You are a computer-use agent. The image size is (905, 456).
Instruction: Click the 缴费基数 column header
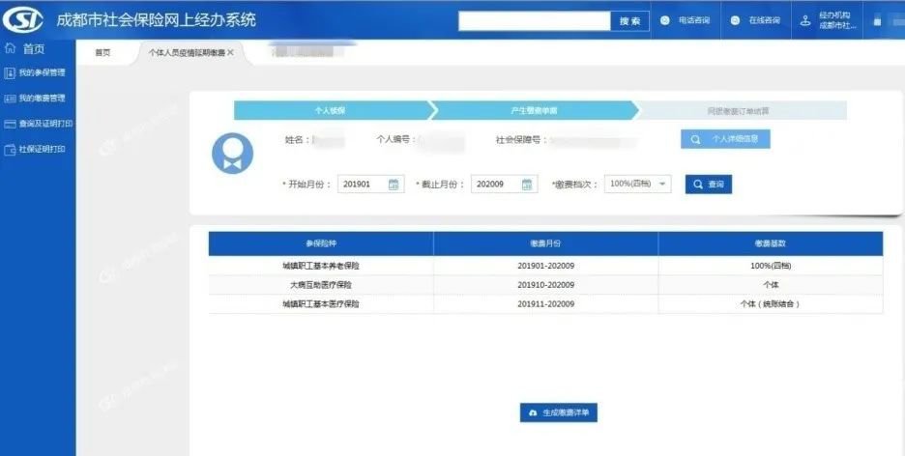pos(771,243)
